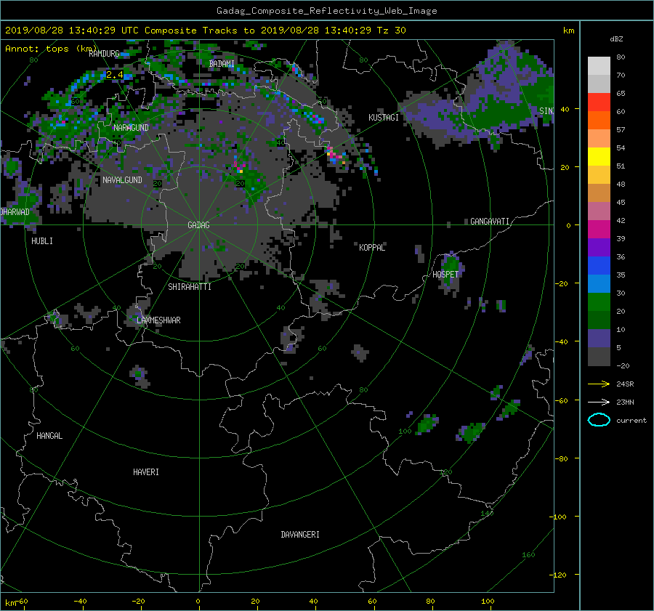The width and height of the screenshot is (654, 611).
Task: Click the green echo over Hospet
Action: pyautogui.click(x=451, y=267)
